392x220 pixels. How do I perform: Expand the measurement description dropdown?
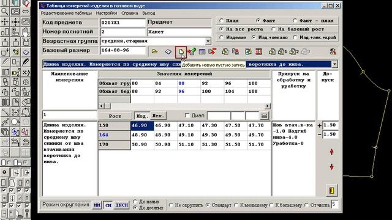click(x=334, y=64)
